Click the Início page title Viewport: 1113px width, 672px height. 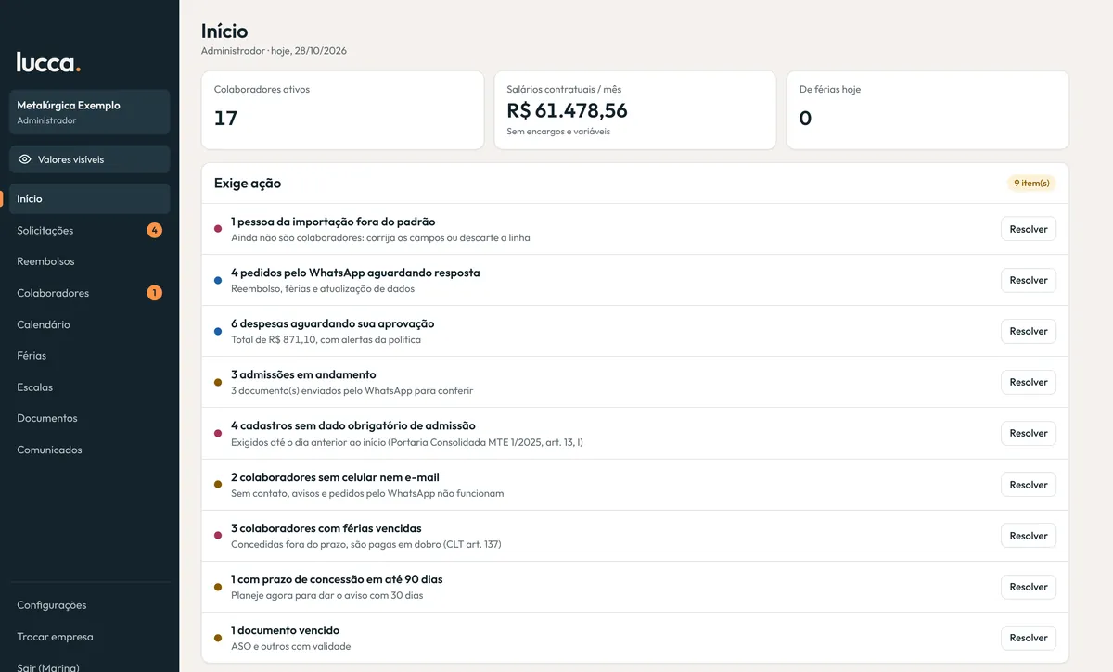point(224,32)
